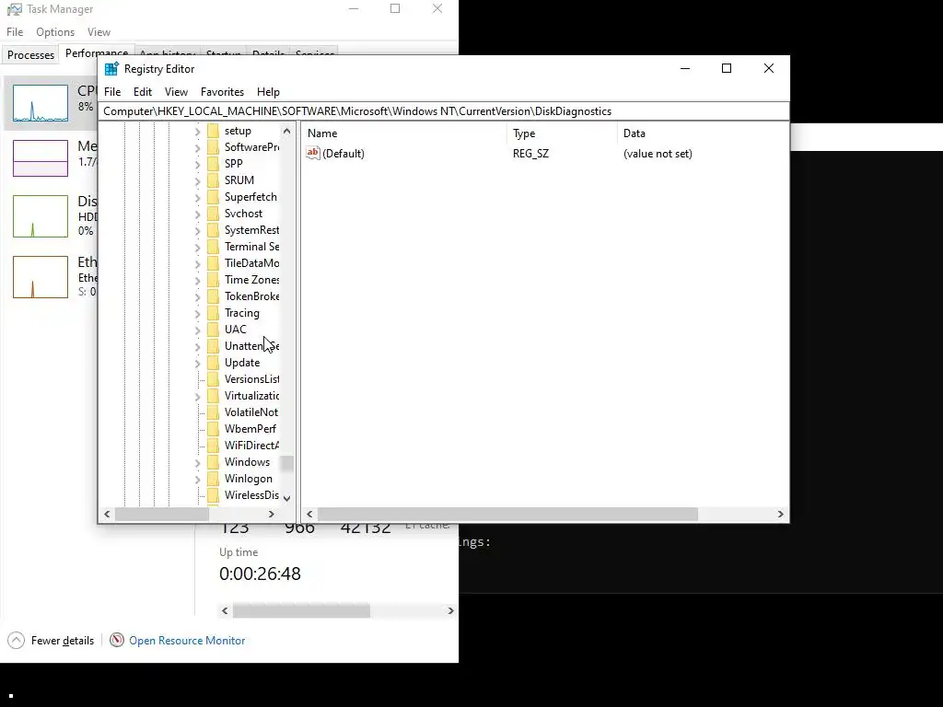Click the (Default) string value icon
The width and height of the screenshot is (943, 707).
click(x=313, y=153)
